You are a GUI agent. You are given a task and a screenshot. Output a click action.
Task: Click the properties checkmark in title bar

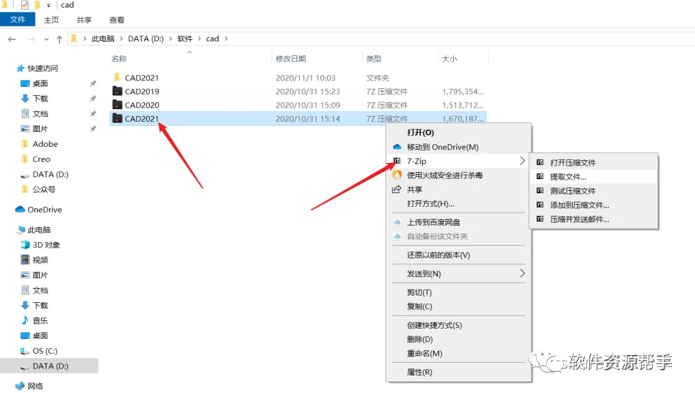[25, 5]
